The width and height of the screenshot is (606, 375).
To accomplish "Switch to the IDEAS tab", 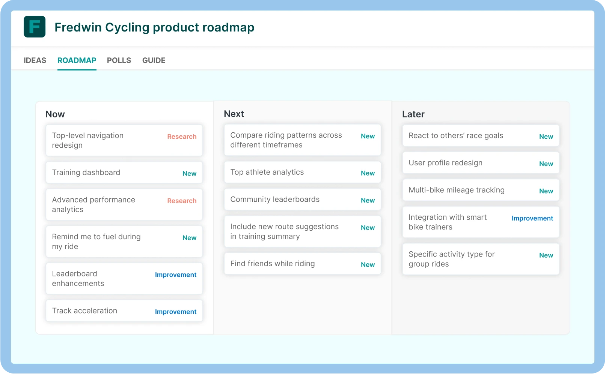I will coord(35,60).
